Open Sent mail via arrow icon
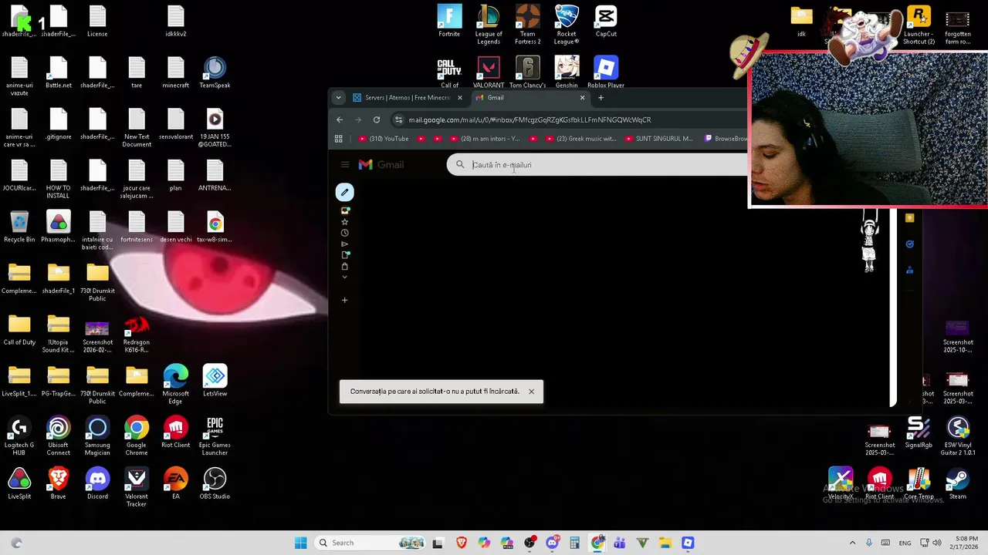Viewport: 988px width, 555px height. [345, 244]
